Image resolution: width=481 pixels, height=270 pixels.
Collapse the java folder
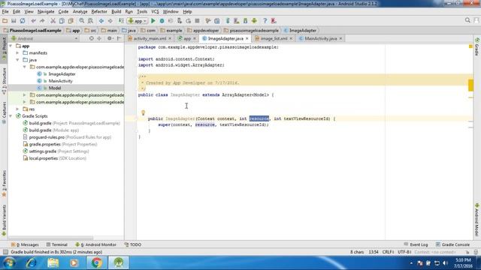pos(18,60)
